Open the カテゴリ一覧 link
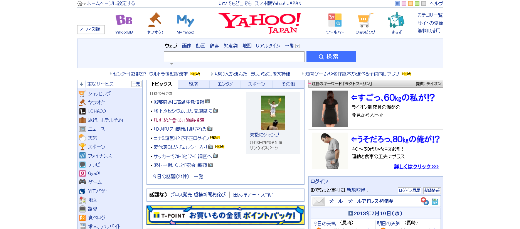 [x=430, y=15]
